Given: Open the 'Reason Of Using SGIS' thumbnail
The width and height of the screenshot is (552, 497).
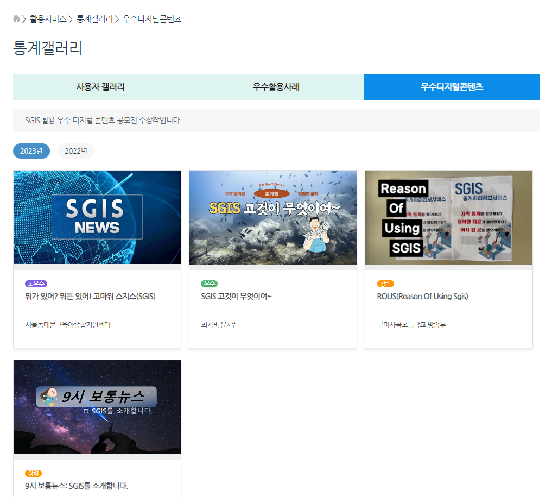Looking at the screenshot, I should [x=448, y=217].
